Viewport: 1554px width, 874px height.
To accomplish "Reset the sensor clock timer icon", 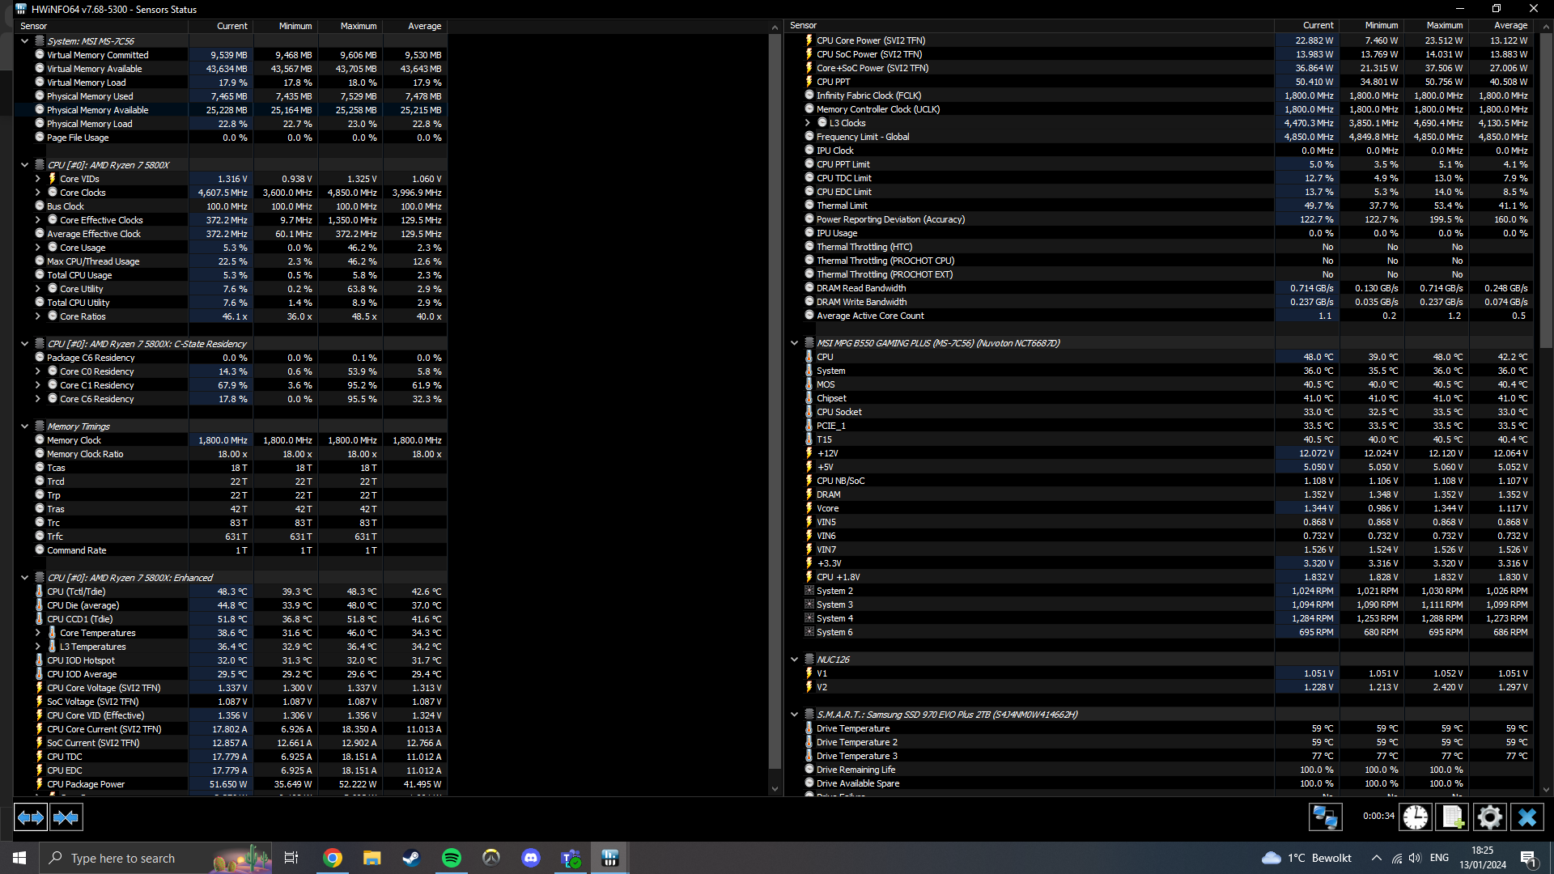I will [1415, 817].
